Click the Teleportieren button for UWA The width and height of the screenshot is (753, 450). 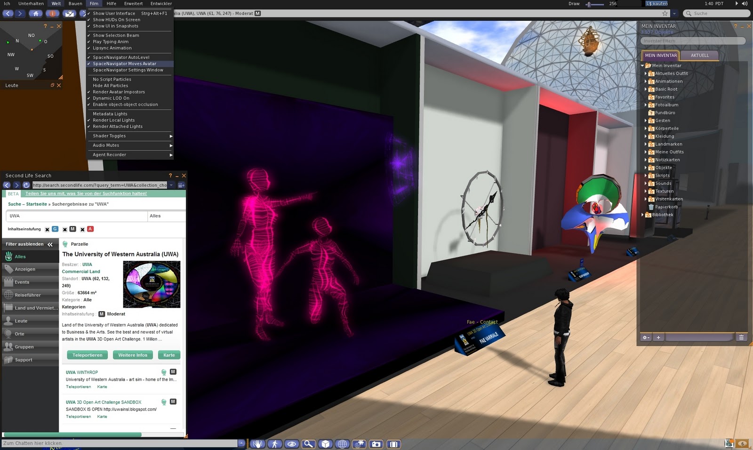(x=87, y=355)
